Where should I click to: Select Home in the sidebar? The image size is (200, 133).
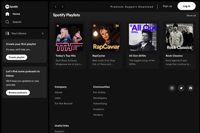[x=16, y=14]
